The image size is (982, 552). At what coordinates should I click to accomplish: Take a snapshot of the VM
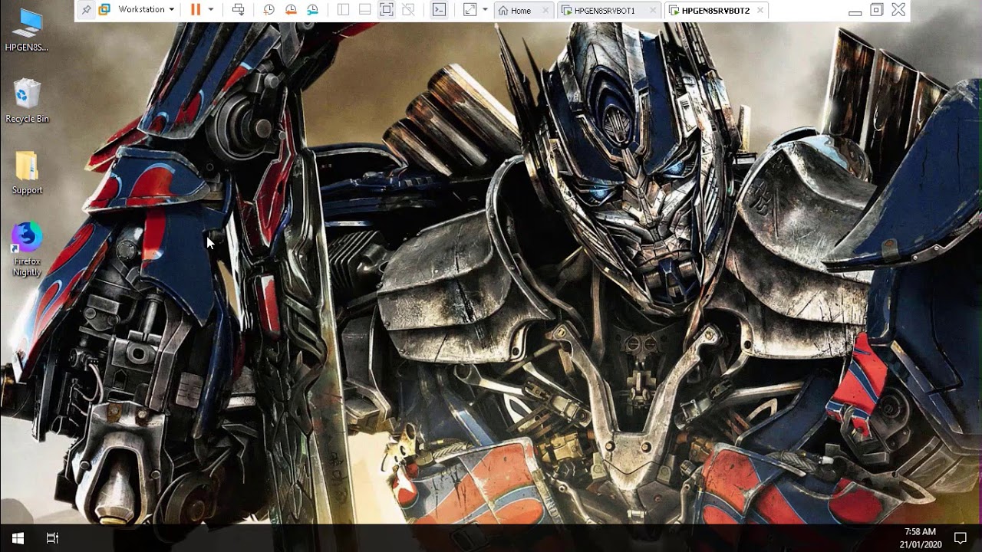(269, 10)
